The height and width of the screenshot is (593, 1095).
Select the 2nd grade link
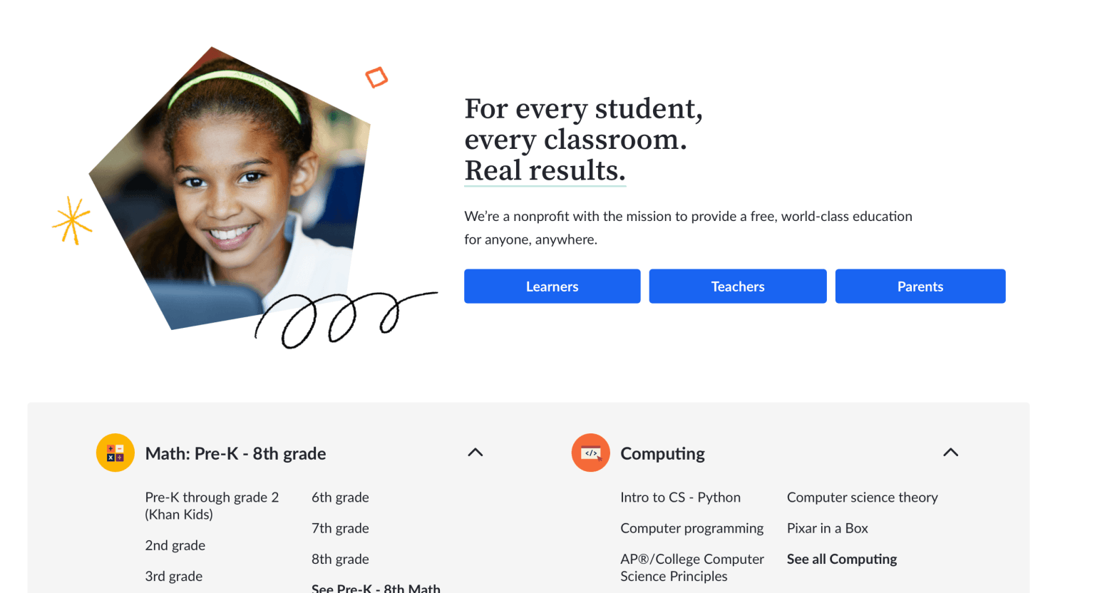click(175, 545)
